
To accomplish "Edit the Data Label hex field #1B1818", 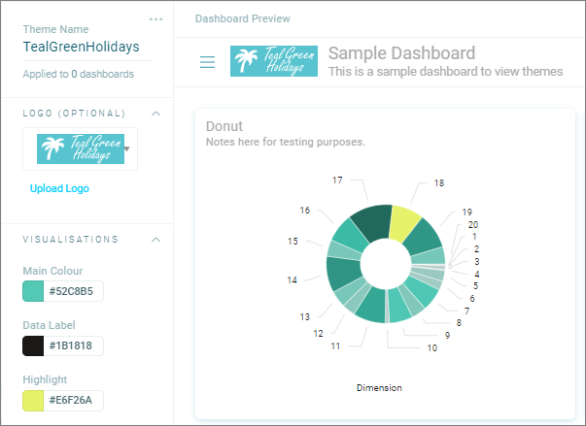I will click(x=73, y=345).
